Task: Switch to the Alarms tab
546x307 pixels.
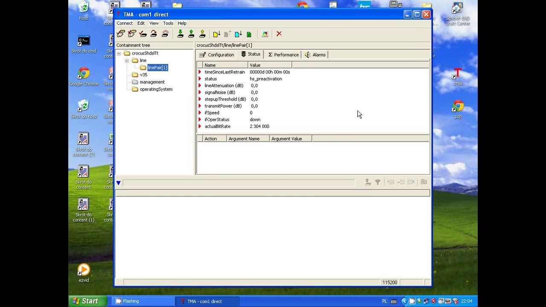Action: 315,55
